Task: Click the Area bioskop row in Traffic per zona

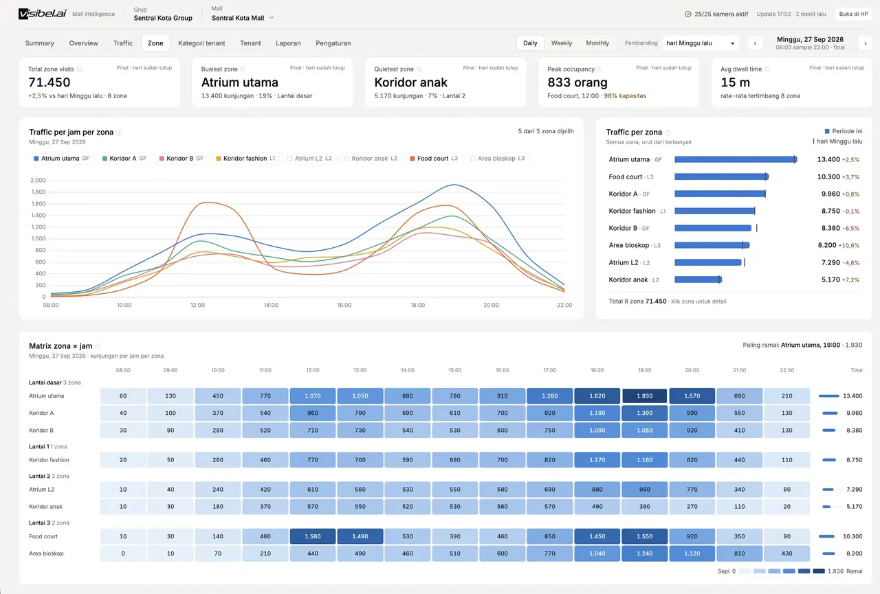Action: [x=734, y=245]
